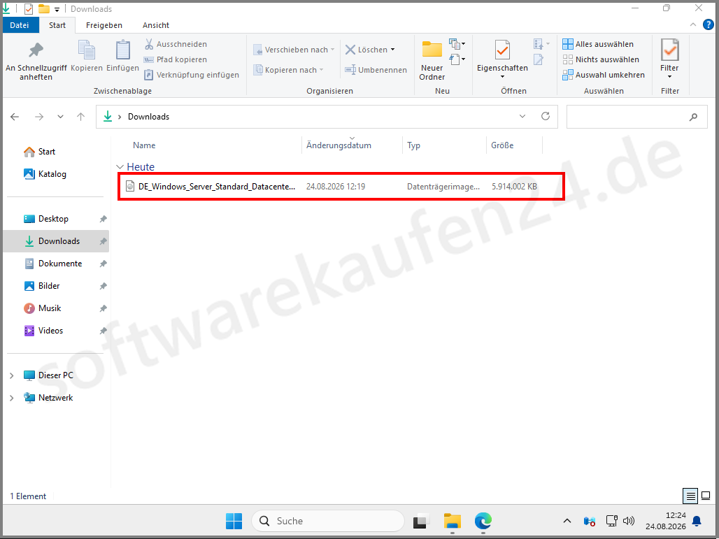Collapse the Heute group

tap(120, 167)
